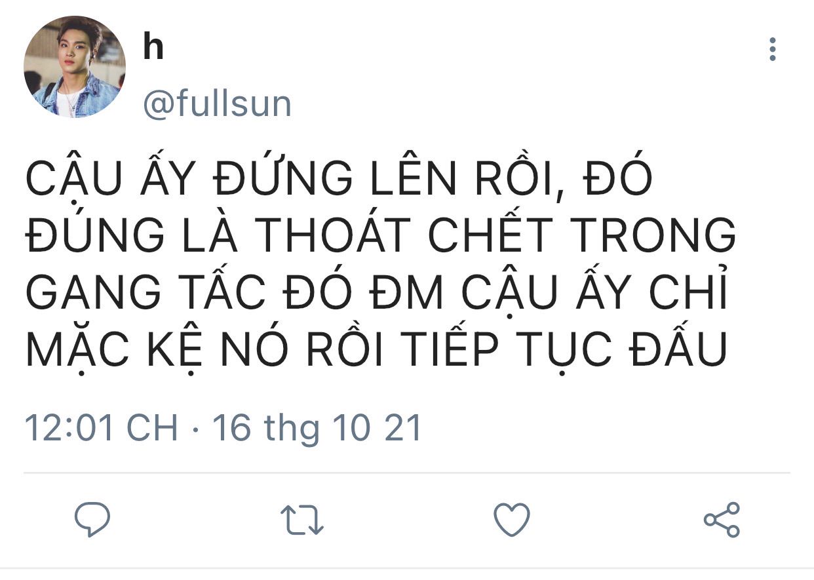Image resolution: width=814 pixels, height=580 pixels.
Task: Tap the tweet line ĐÚNG LÀ THOÁT CHẾT TRONG
Action: [380, 234]
